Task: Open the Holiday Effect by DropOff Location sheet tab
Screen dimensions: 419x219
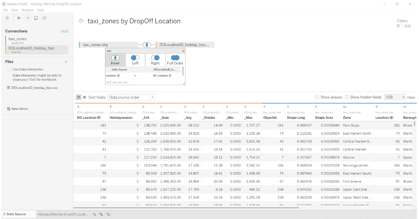Action: 63,214
